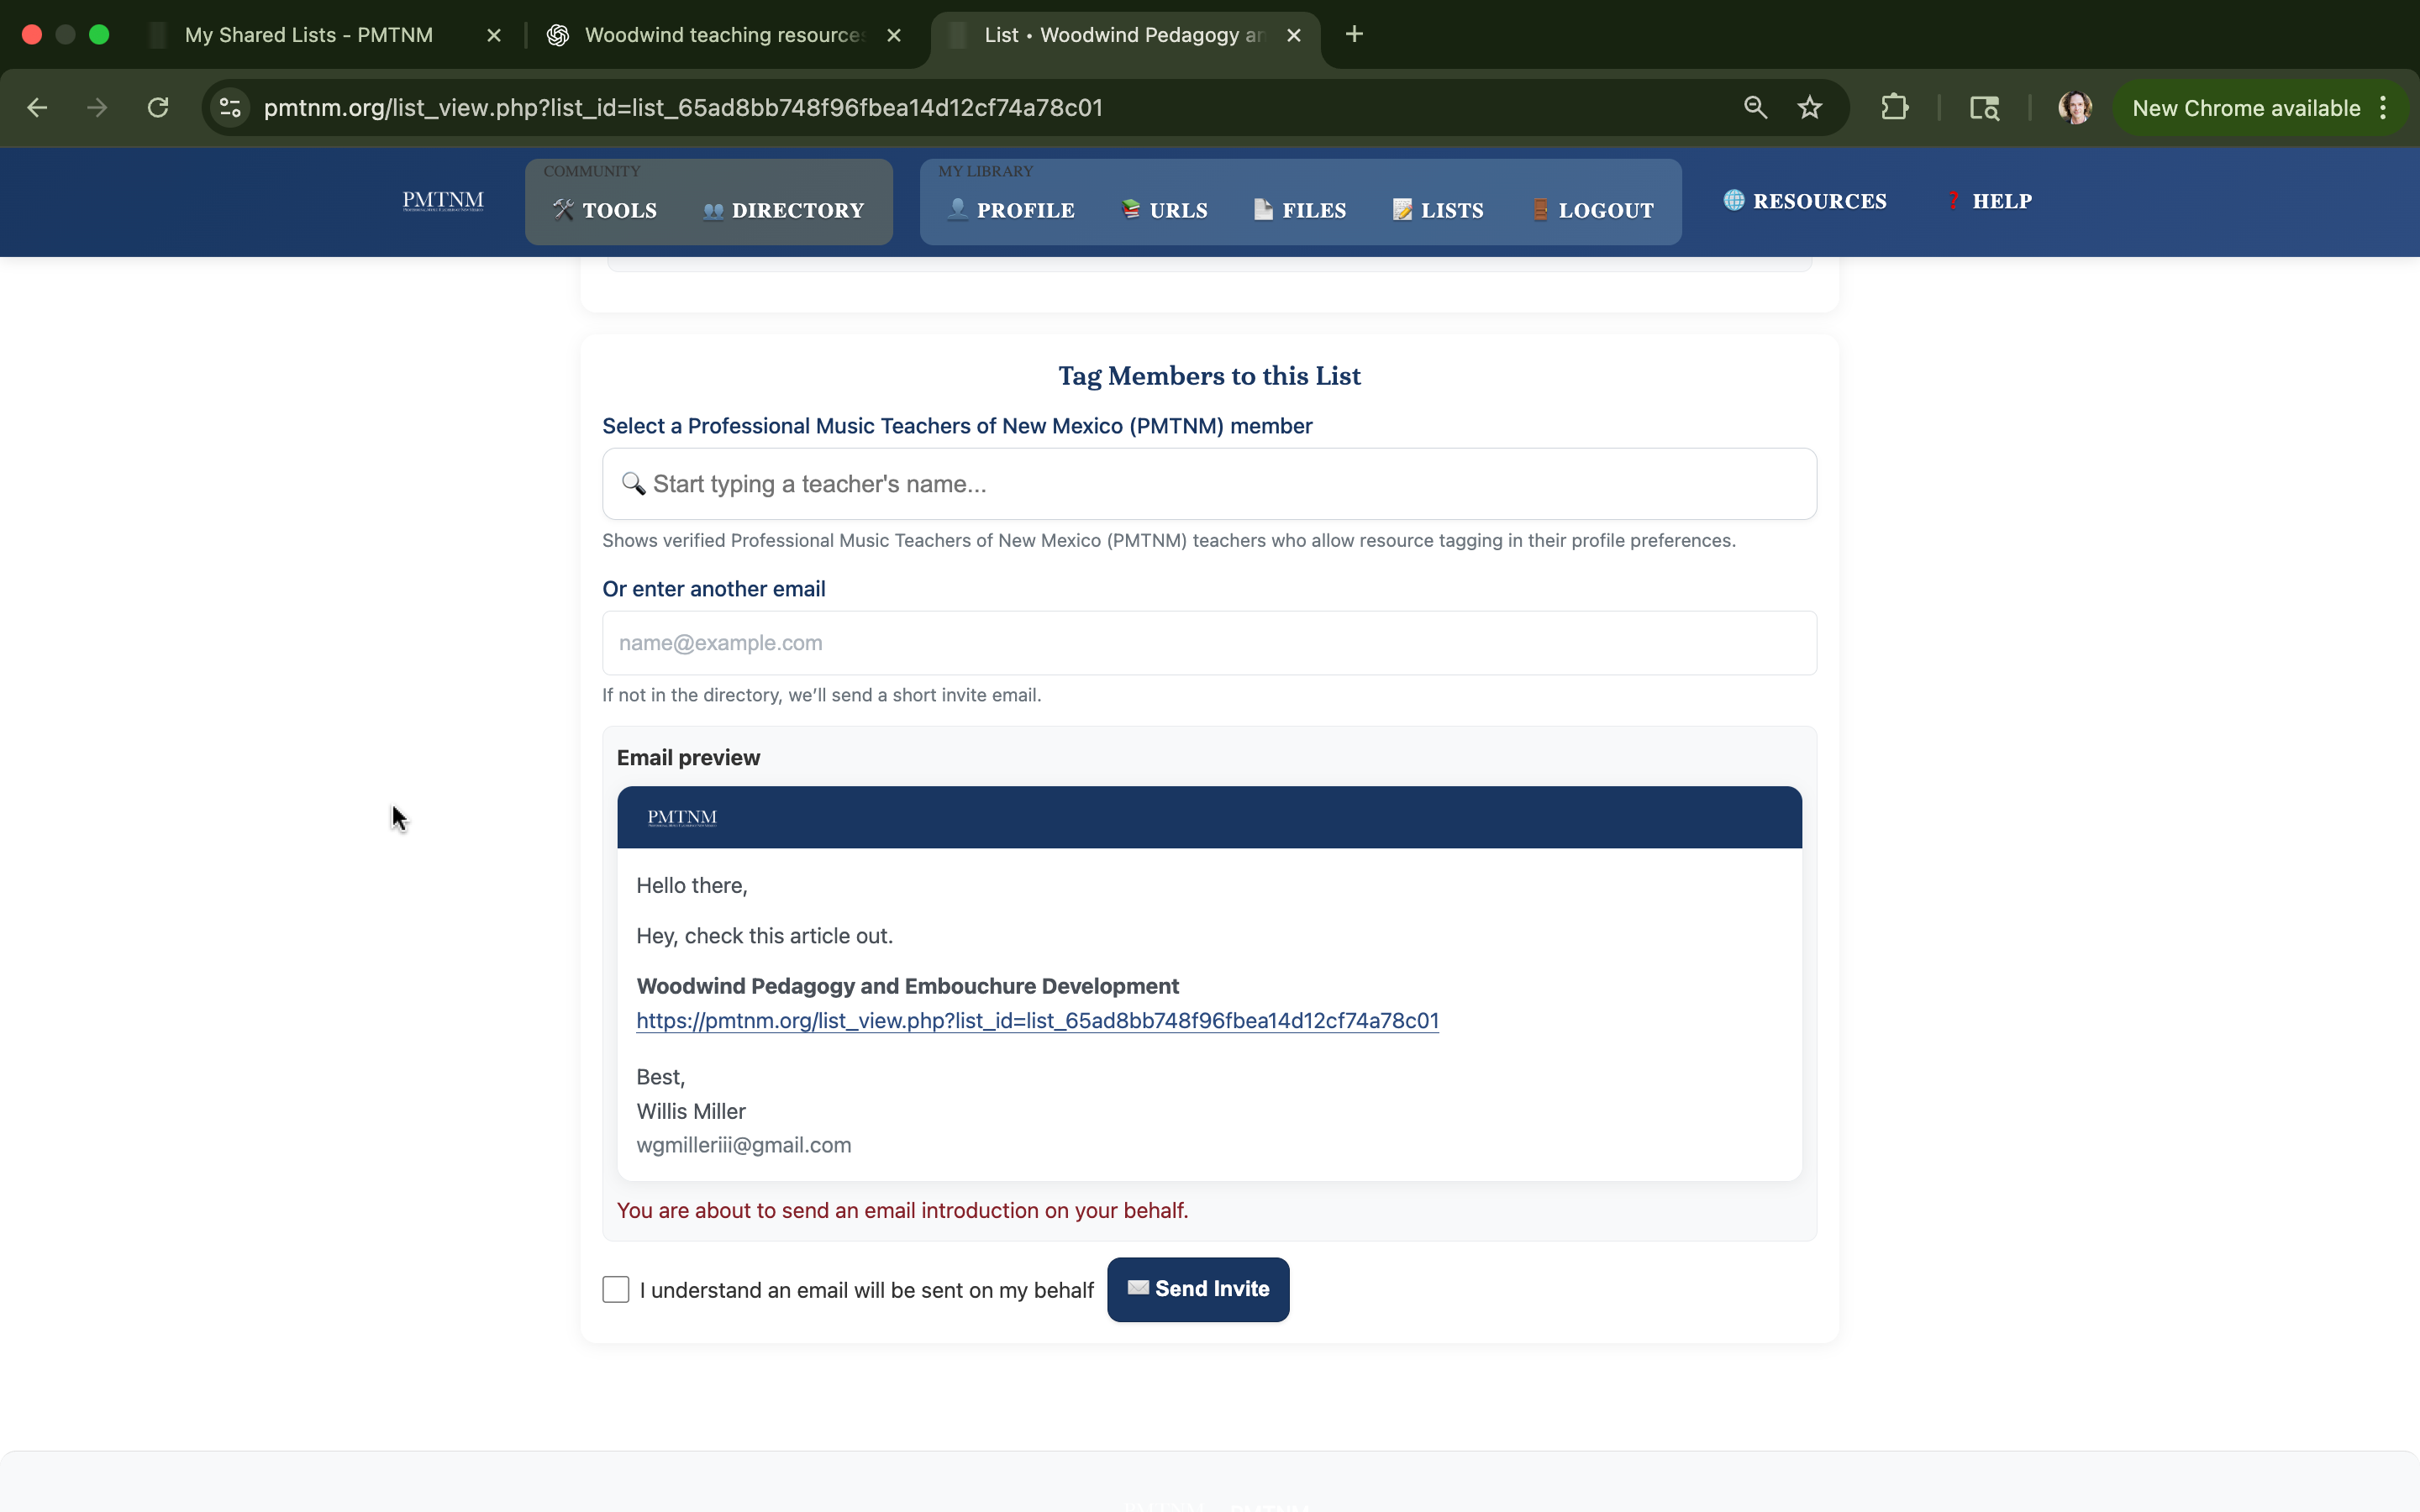The width and height of the screenshot is (2420, 1512).
Task: Click the page zoom magnifier icon
Action: pyautogui.click(x=1755, y=108)
